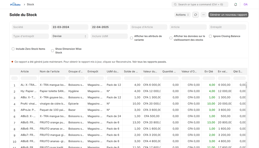Open the three-dots more options menu
Image resolution: width=259 pixels, height=148 pixels.
point(204,15)
